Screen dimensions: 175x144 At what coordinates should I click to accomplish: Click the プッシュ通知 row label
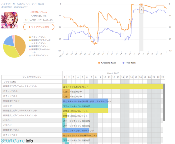click(10, 82)
